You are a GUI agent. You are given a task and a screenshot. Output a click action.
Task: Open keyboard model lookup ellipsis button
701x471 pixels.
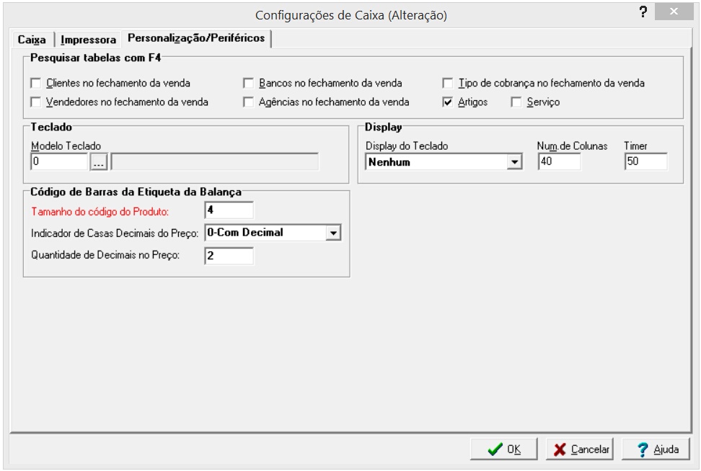pyautogui.click(x=99, y=161)
